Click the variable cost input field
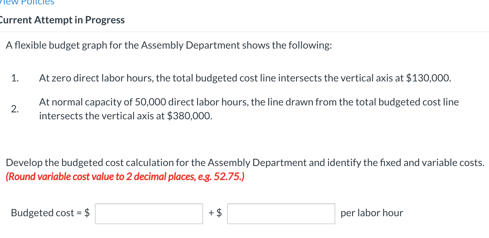The width and height of the screenshot is (489, 238). [281, 214]
